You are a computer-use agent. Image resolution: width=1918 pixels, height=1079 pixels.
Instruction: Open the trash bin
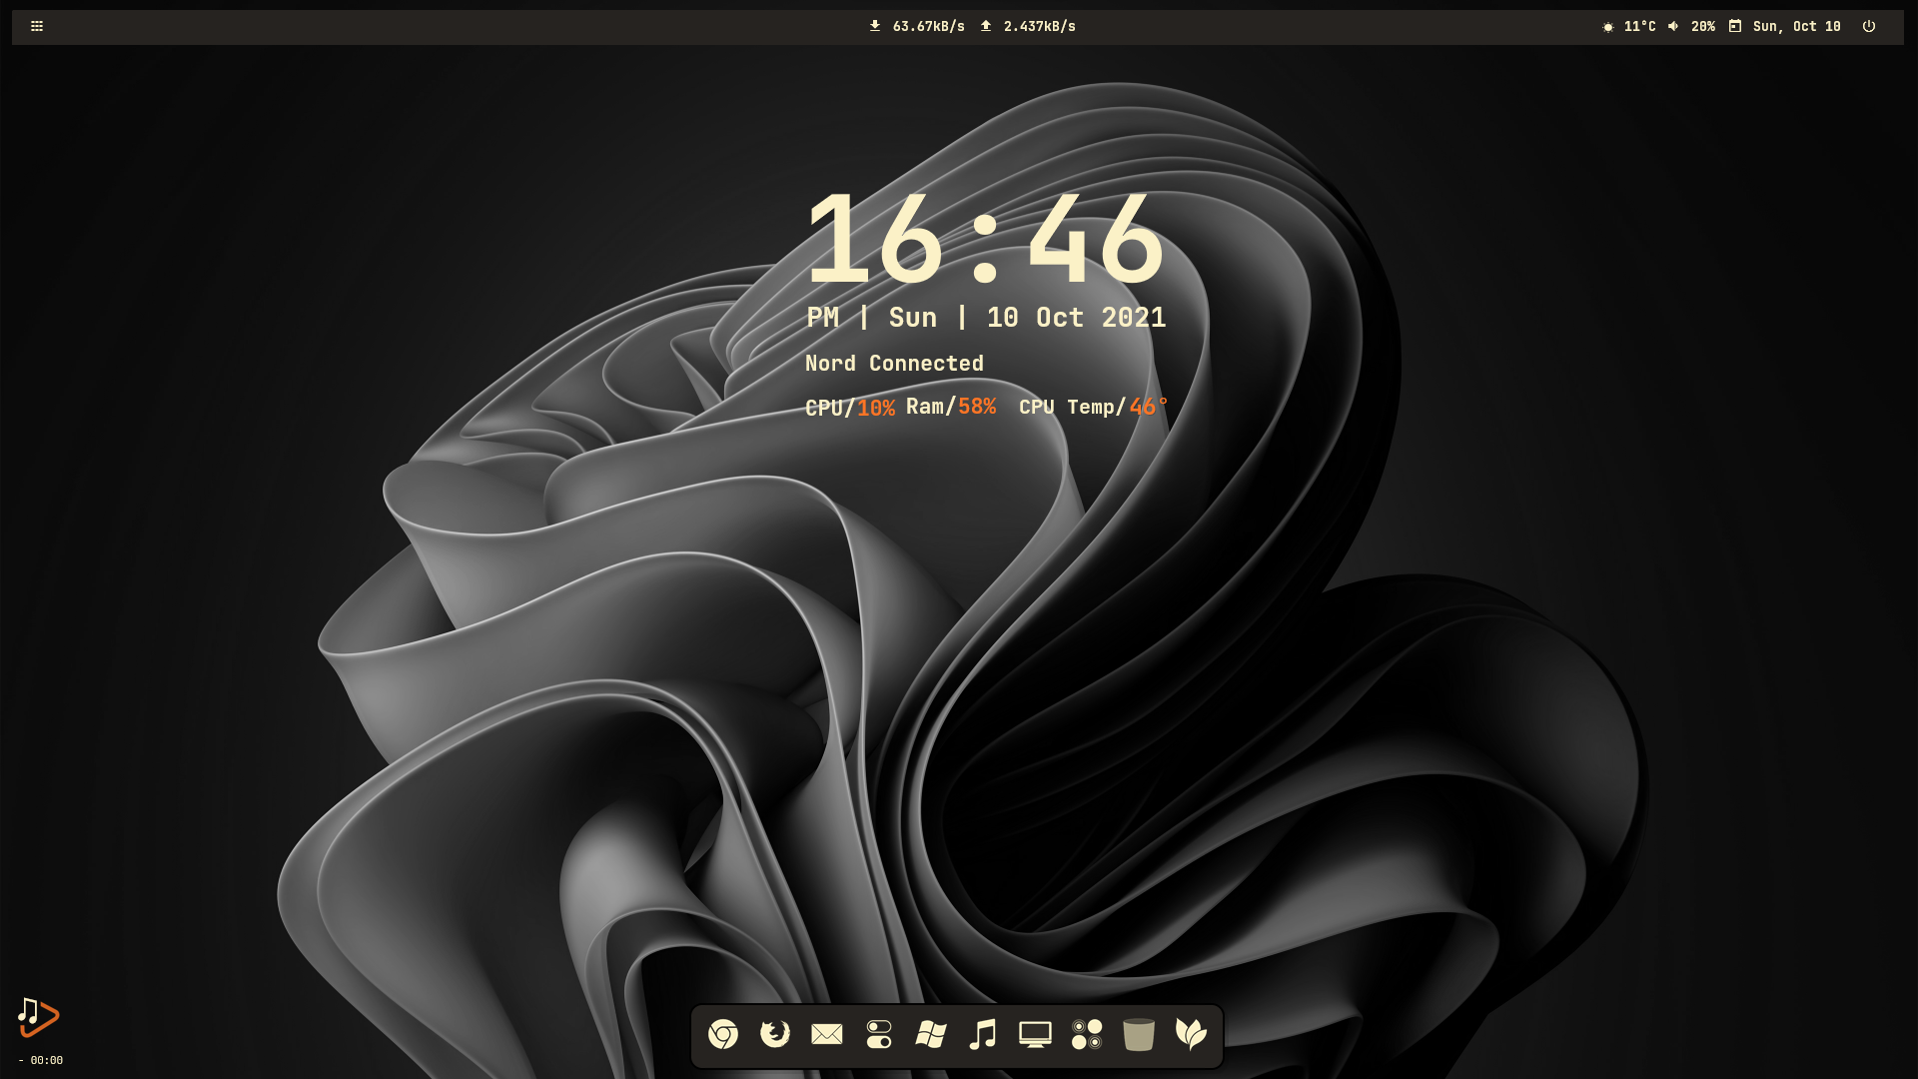coord(1139,1034)
